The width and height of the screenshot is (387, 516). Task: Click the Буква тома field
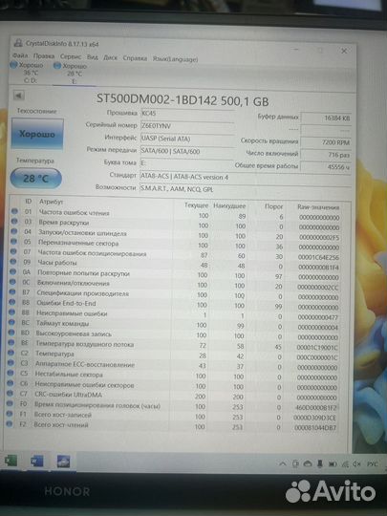(x=187, y=163)
